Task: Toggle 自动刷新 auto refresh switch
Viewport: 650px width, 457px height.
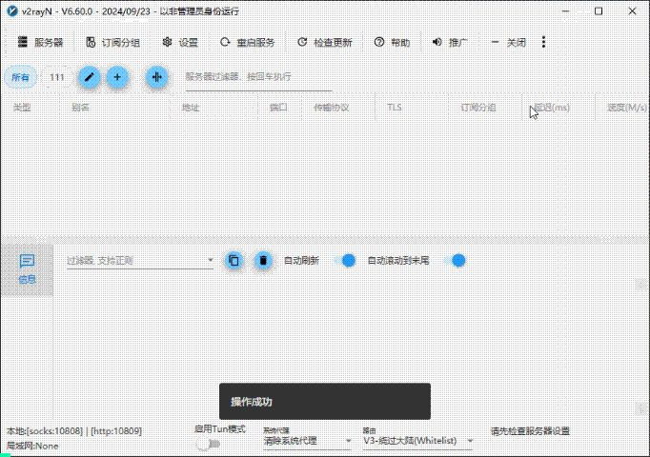Action: point(344,260)
